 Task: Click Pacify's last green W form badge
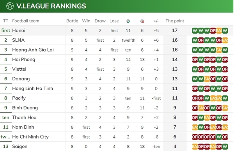pyautogui.click(x=225, y=98)
